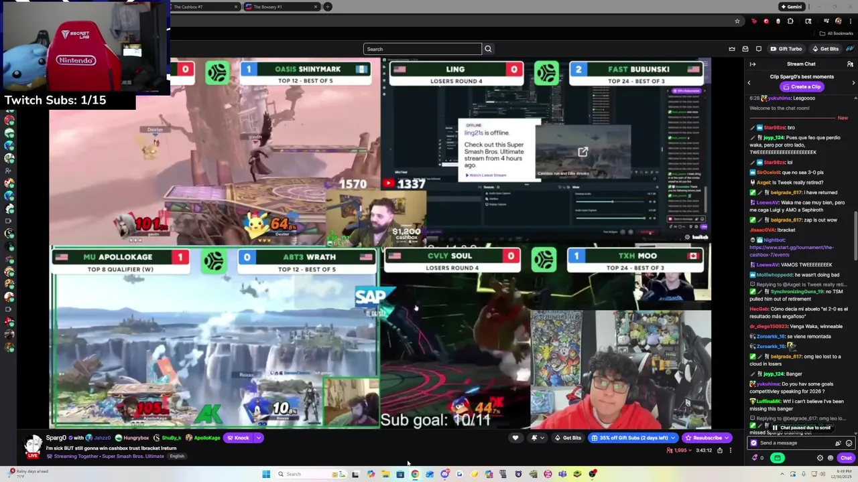Open the Windows Start button

click(266, 474)
